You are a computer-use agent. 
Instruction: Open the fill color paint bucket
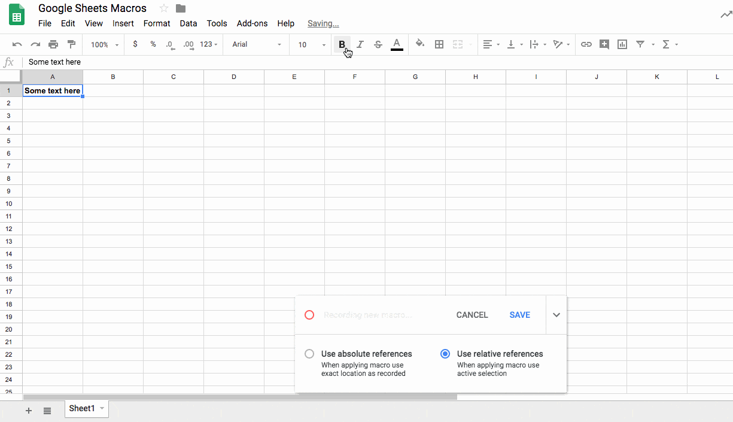click(x=420, y=44)
